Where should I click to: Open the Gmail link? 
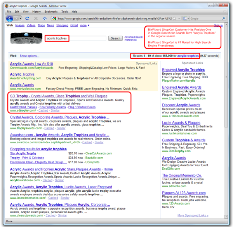[x=74, y=25]
